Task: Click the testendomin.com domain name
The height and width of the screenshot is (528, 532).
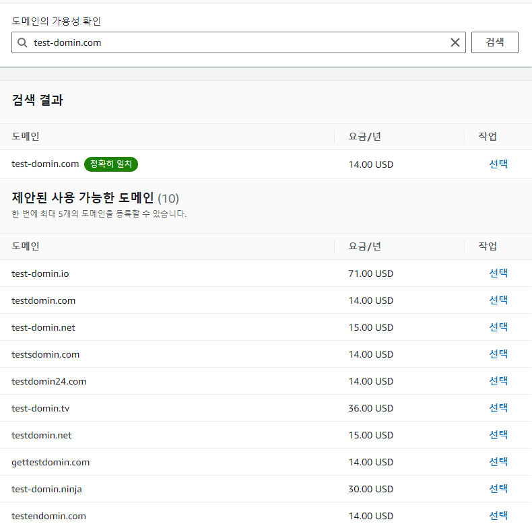Action: coord(48,516)
